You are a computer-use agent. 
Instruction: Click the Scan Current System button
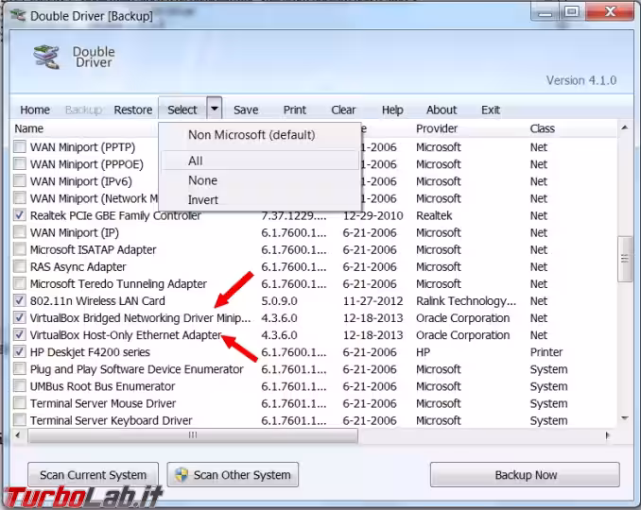(x=93, y=475)
